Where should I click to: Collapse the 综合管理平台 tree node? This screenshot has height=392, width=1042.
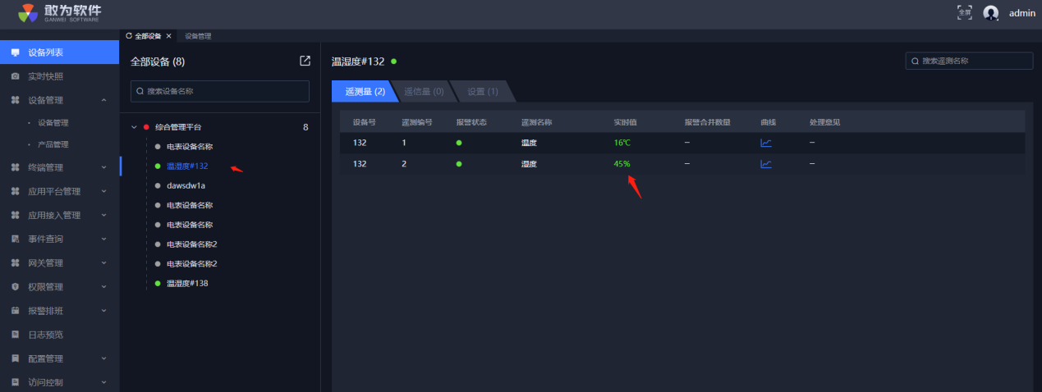tap(134, 127)
